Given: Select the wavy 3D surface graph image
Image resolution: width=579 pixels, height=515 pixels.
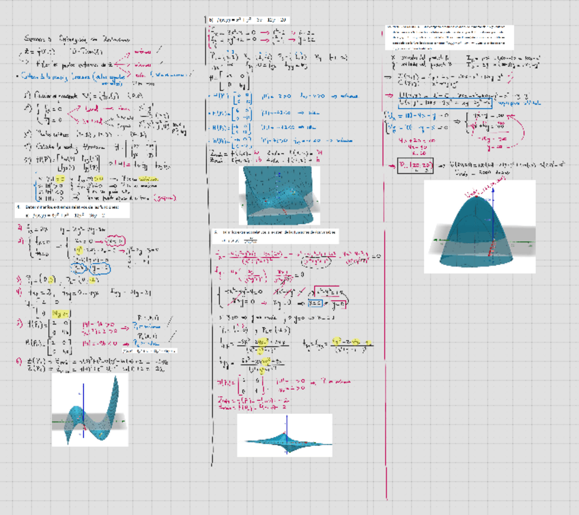Looking at the screenshot, I should click(90, 410).
